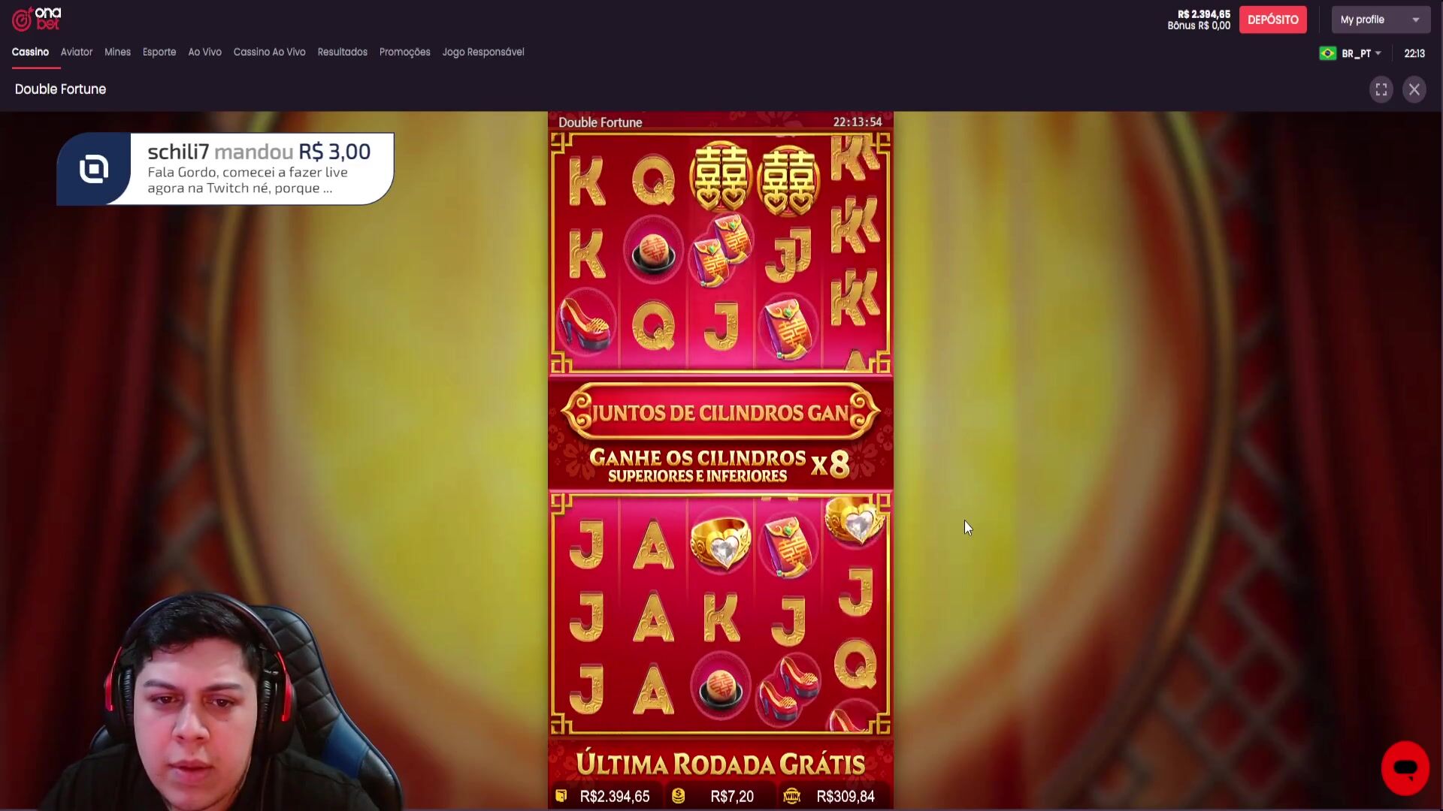The image size is (1443, 811).
Task: Open the Promoções page
Action: click(x=404, y=52)
